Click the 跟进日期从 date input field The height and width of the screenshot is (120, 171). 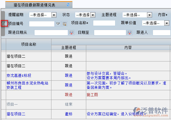[51, 33]
